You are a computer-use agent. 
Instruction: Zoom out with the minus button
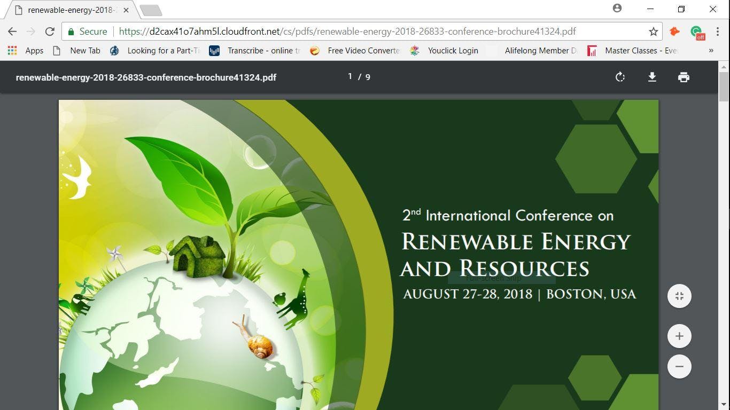(x=679, y=366)
